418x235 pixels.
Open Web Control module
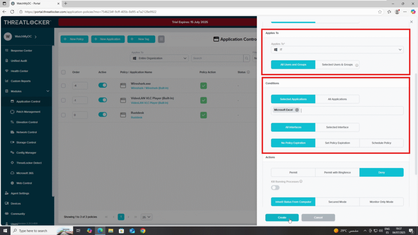[x=24, y=183]
